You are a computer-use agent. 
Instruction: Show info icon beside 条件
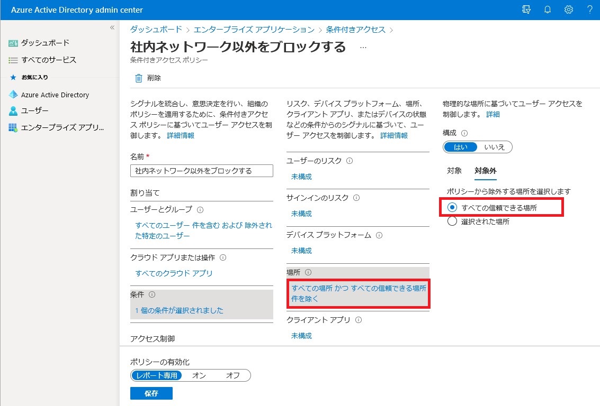click(x=152, y=294)
